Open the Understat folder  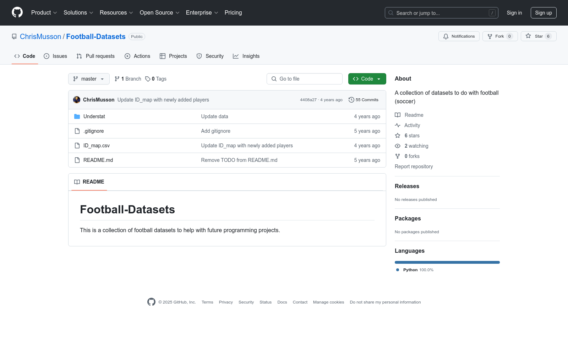tap(94, 116)
